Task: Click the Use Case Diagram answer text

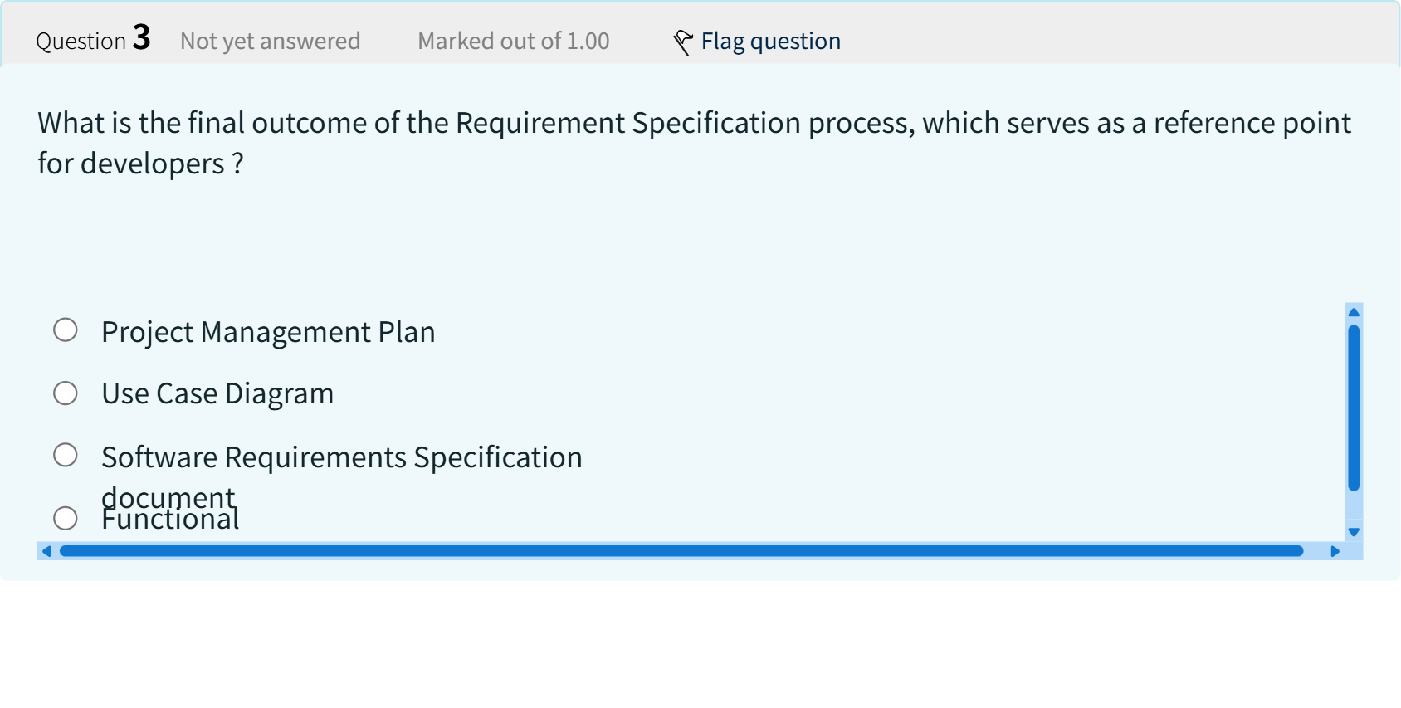Action: click(217, 393)
